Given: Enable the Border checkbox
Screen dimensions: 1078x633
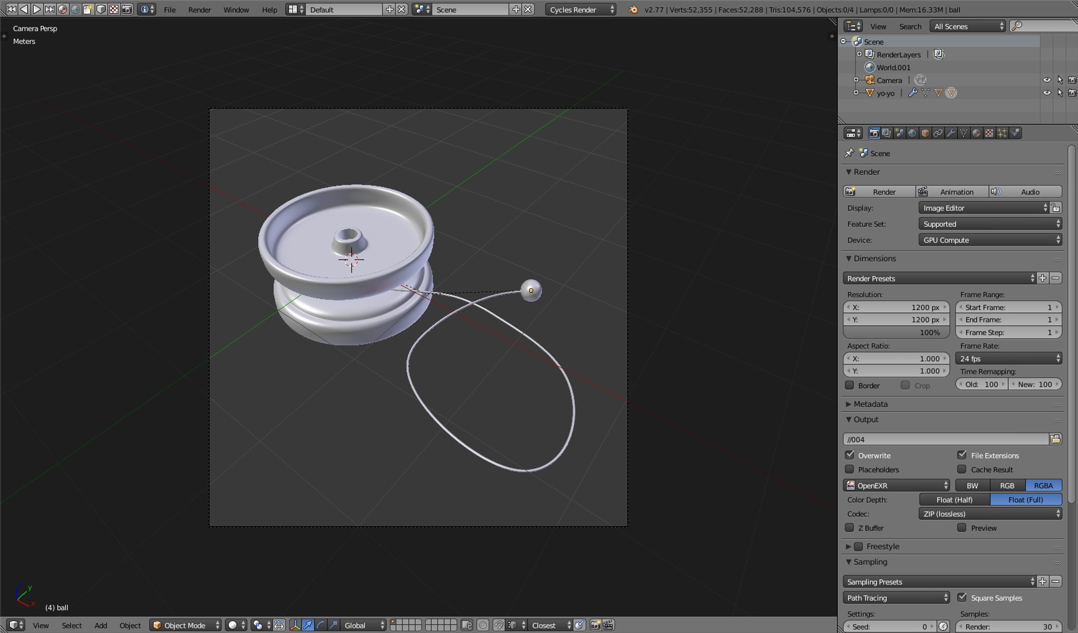Looking at the screenshot, I should (x=849, y=385).
